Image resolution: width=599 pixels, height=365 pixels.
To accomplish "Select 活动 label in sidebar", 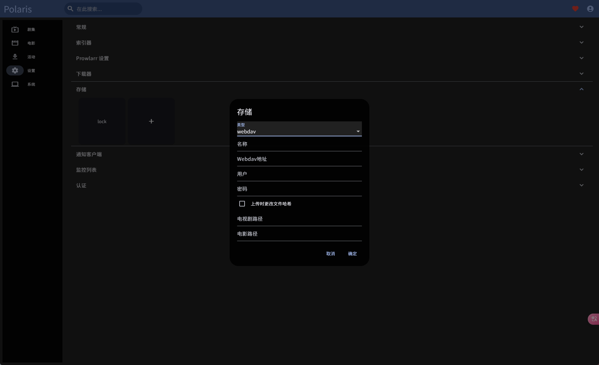I will point(31,57).
